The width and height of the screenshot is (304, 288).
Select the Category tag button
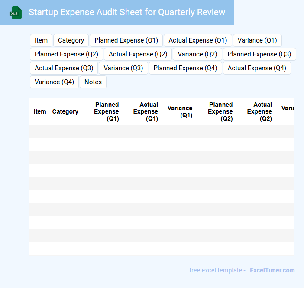tap(71, 40)
